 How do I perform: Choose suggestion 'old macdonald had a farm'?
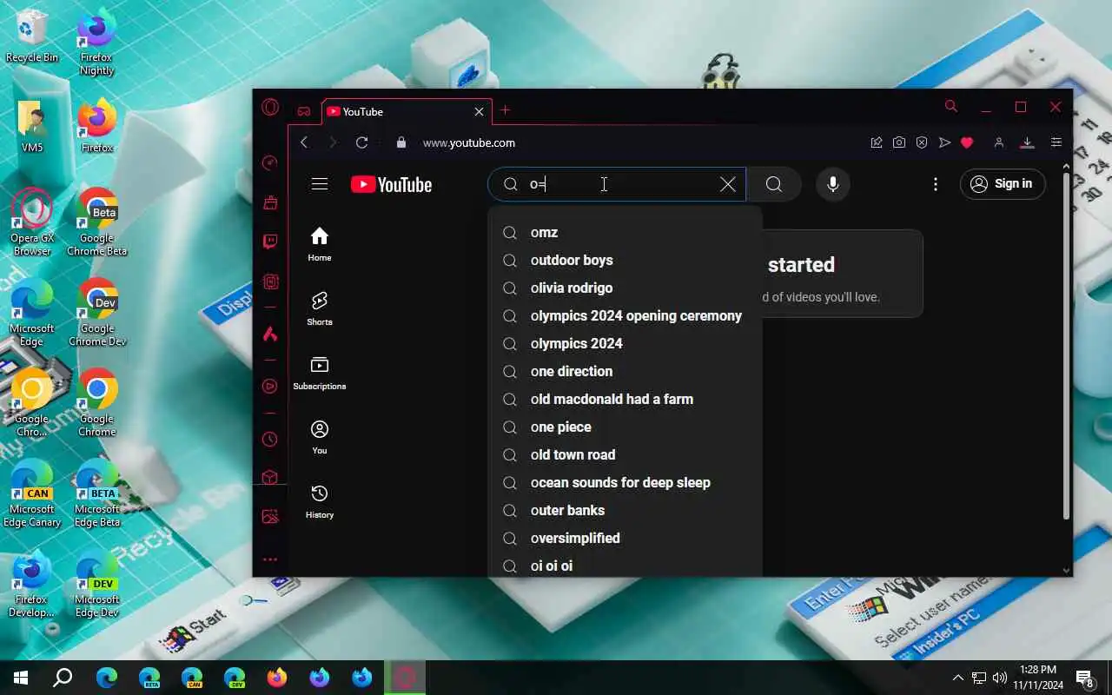625,400
